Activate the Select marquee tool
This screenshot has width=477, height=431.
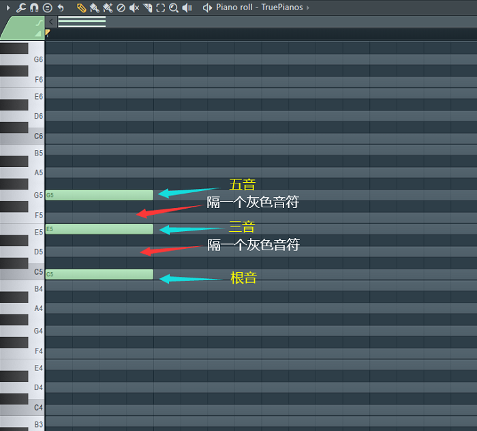(161, 8)
